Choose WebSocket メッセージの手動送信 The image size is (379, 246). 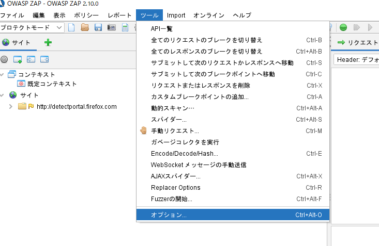tap(233, 165)
